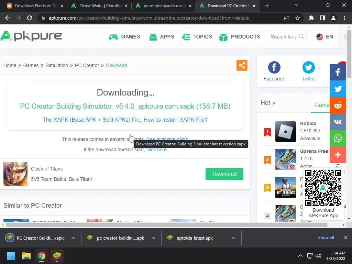Open the Hot » heading link

[x=267, y=103]
